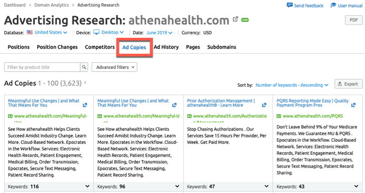Click the PDF button
This screenshot has height=193, width=365.
point(354,20)
